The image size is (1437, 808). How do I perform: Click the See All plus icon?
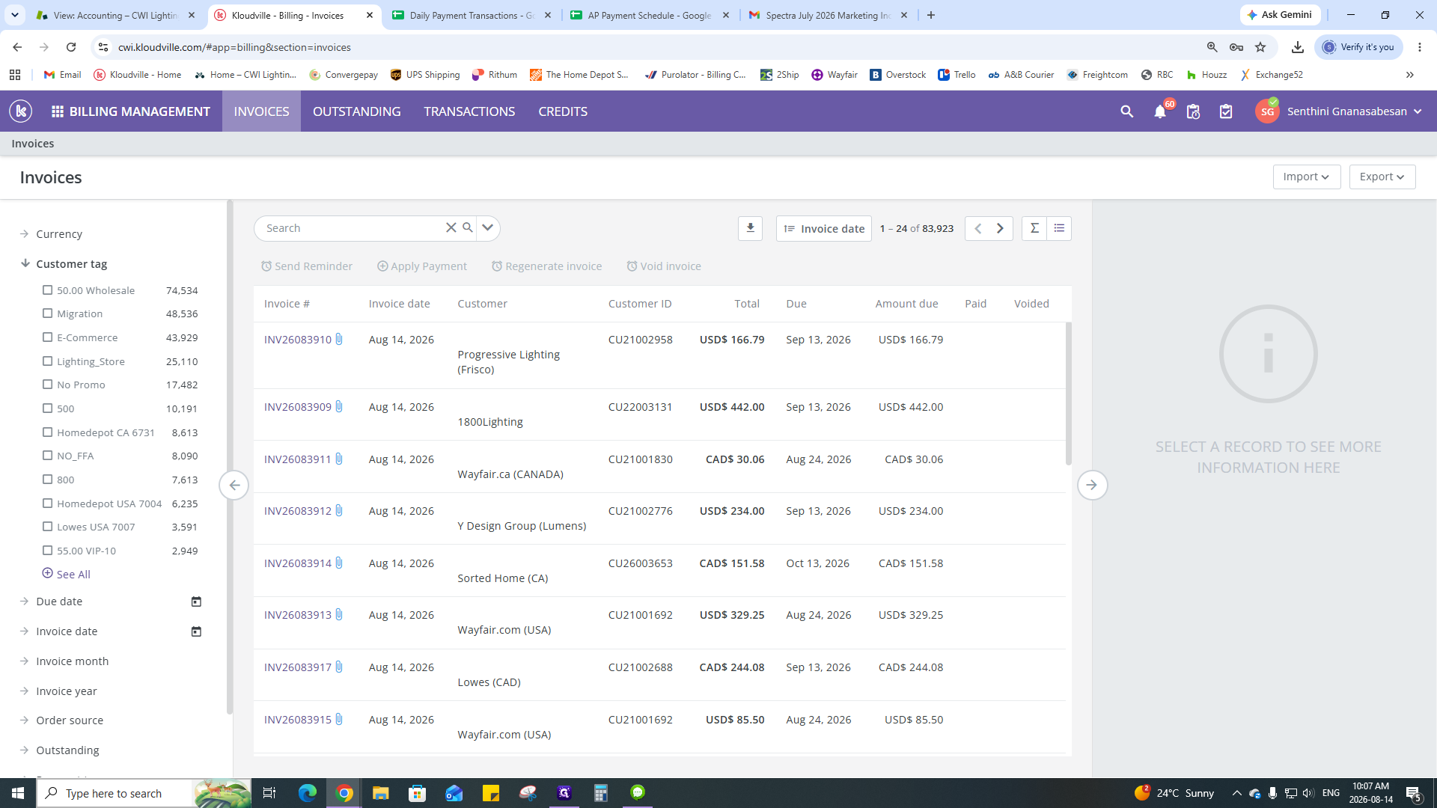click(47, 573)
